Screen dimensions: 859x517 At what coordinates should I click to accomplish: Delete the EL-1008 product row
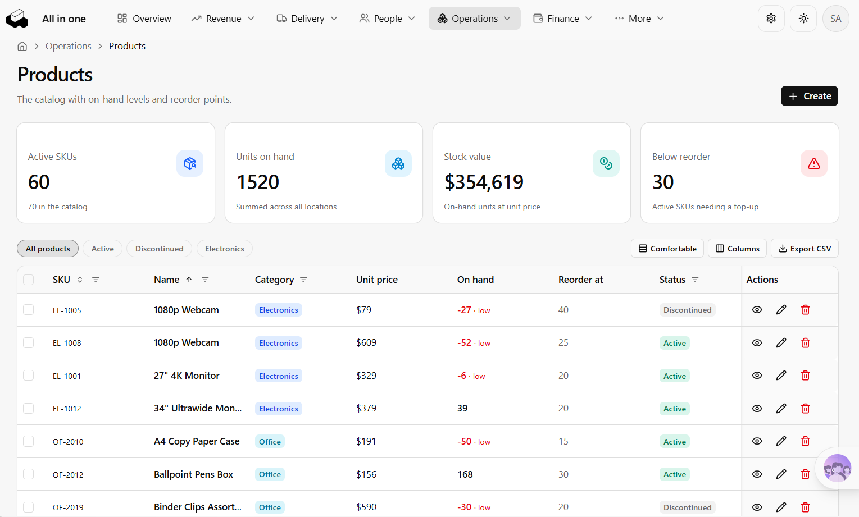point(805,343)
